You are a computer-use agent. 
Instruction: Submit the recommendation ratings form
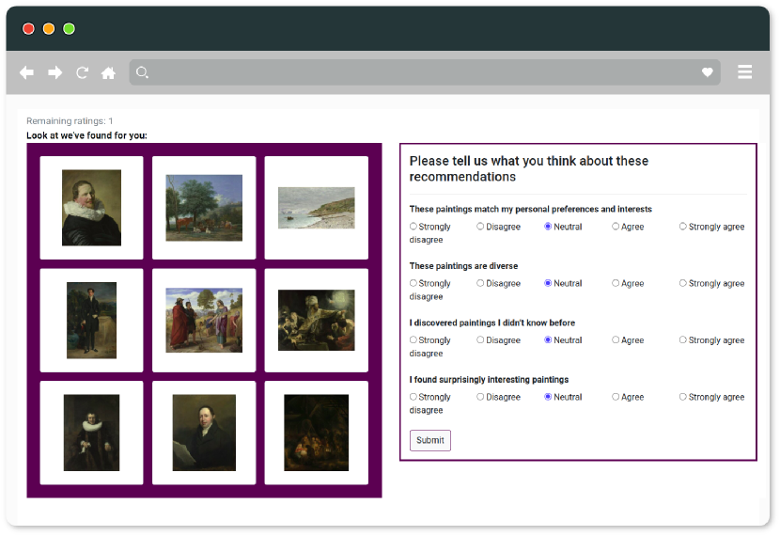(x=429, y=440)
